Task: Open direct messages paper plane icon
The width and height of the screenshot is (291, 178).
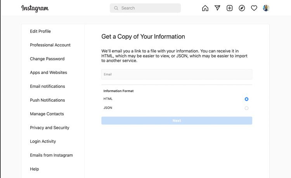Action: (217, 8)
